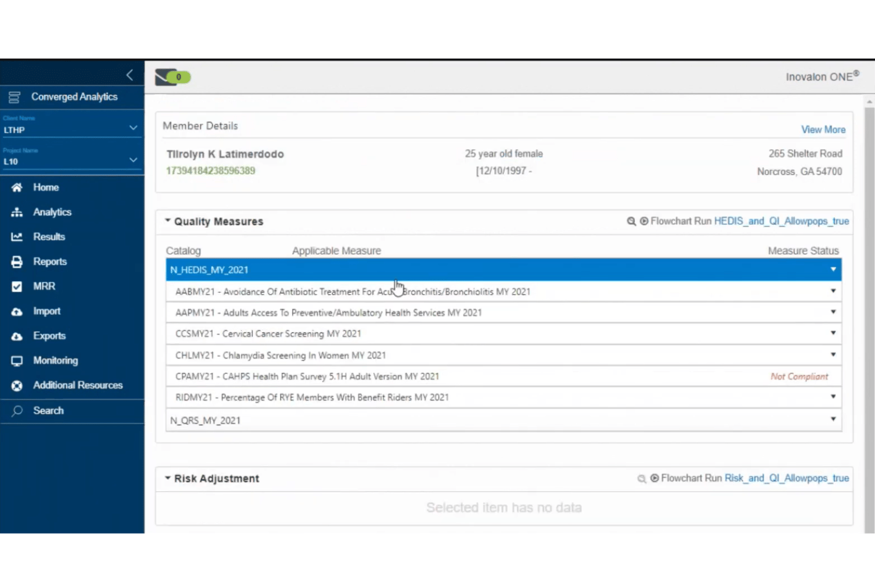Expand the N_QRS_MY_2021 catalog arrow

click(x=833, y=419)
